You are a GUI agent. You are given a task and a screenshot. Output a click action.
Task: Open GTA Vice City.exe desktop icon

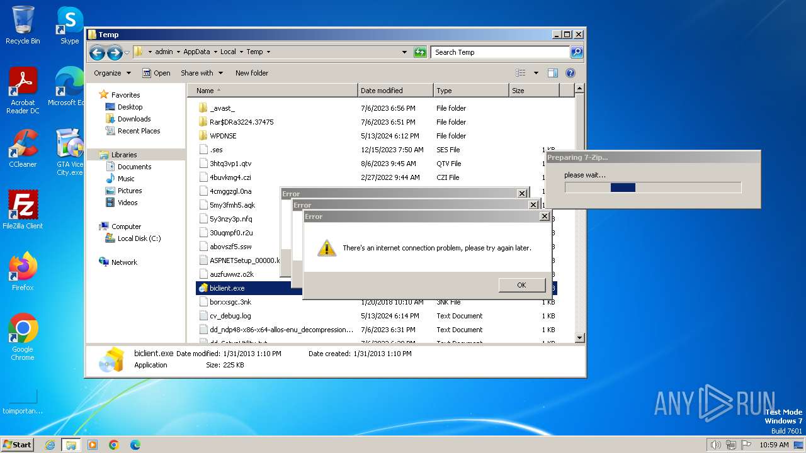(70, 152)
